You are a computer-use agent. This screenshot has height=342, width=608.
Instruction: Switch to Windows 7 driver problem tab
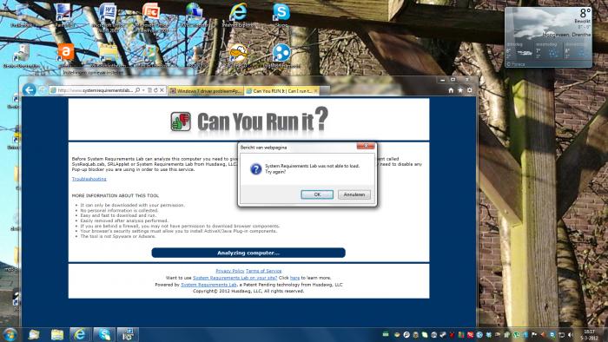click(x=206, y=91)
